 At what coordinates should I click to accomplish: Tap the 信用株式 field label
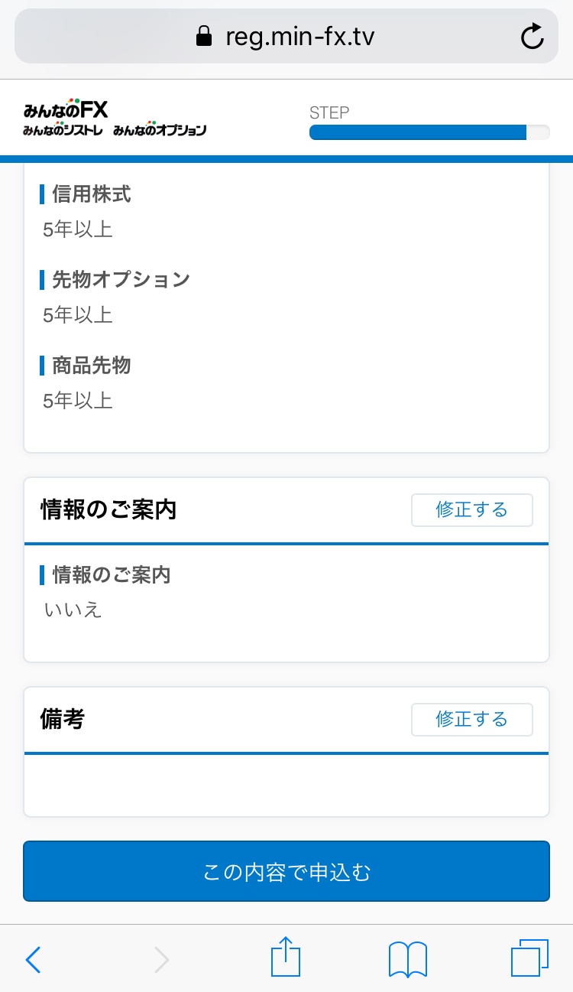(x=92, y=194)
